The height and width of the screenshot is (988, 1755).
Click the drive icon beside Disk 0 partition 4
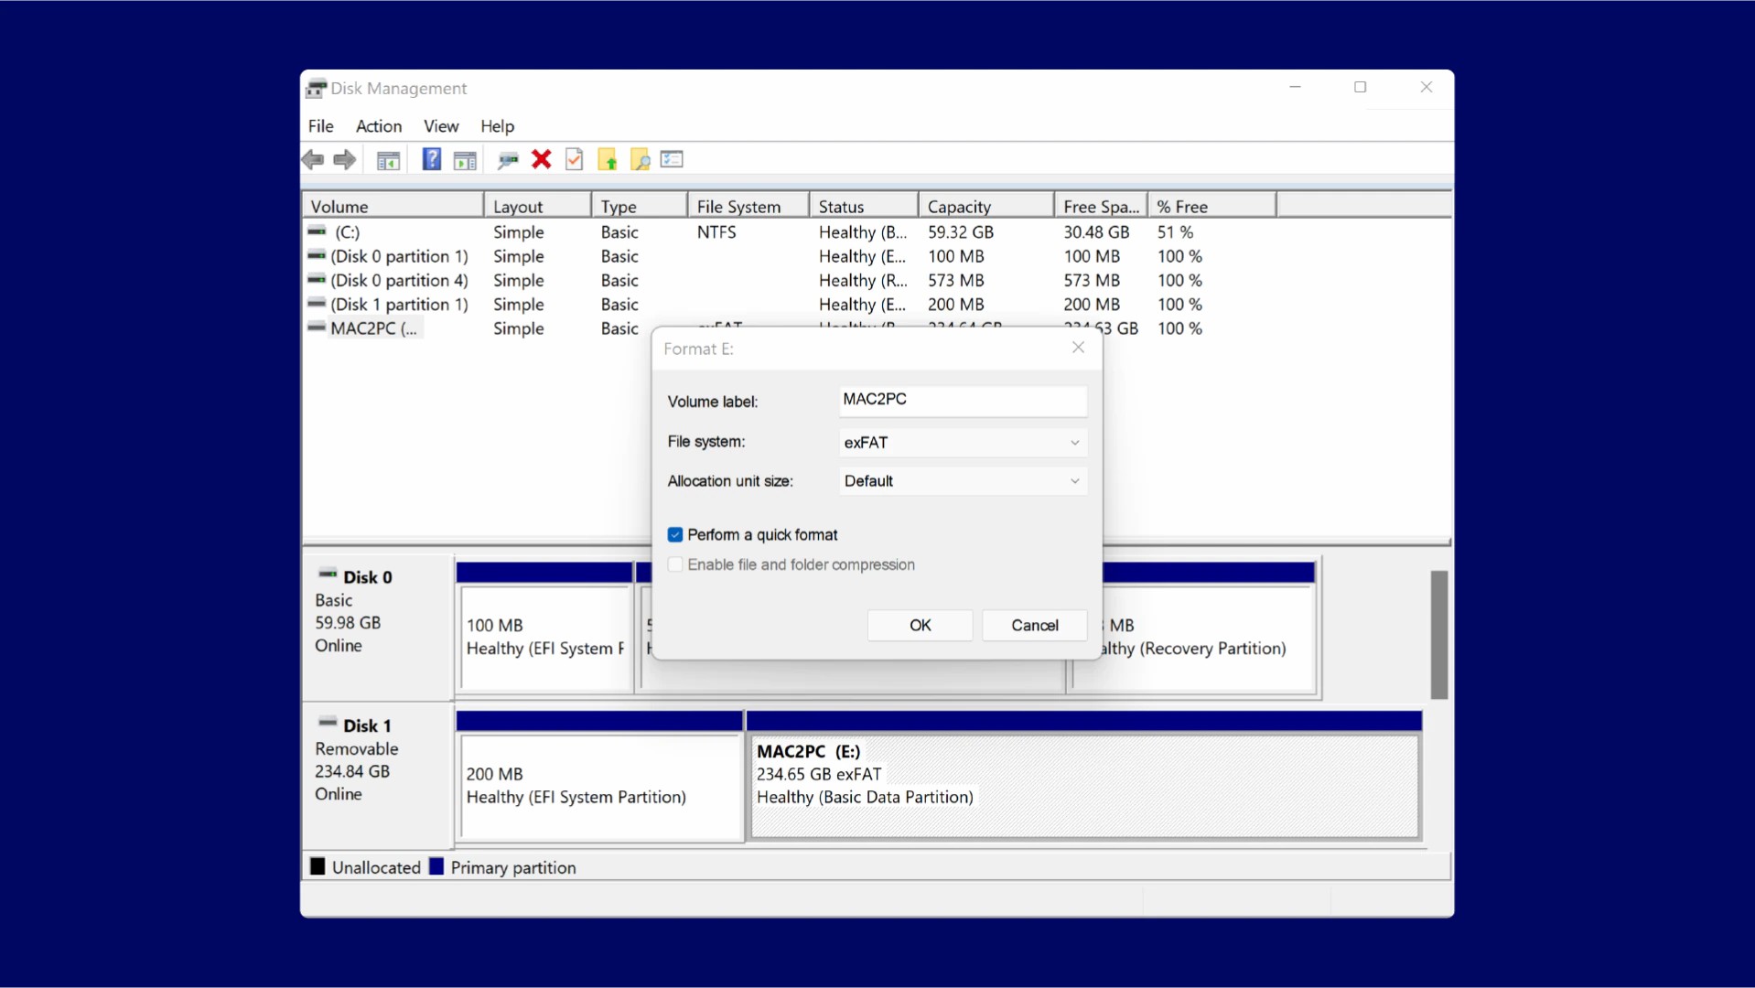click(317, 279)
